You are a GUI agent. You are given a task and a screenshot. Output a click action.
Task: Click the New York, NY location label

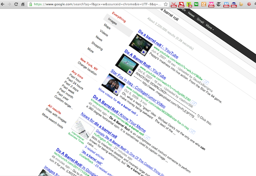(x=89, y=64)
